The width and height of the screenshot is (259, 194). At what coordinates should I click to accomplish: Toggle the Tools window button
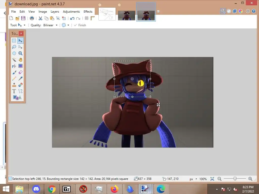coord(223,11)
